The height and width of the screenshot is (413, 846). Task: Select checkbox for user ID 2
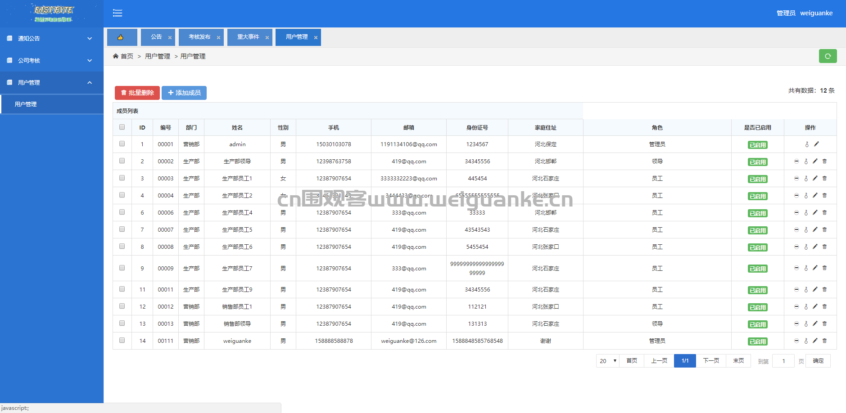[x=122, y=161]
